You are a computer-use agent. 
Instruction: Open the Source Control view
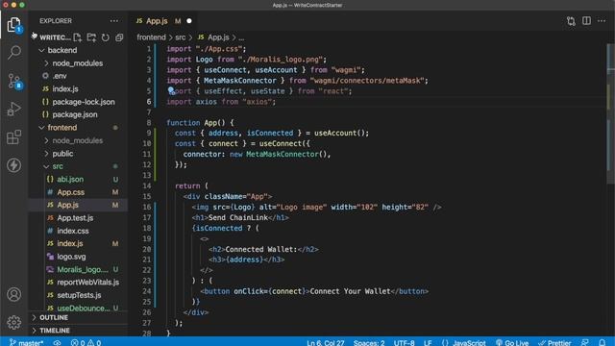14,81
